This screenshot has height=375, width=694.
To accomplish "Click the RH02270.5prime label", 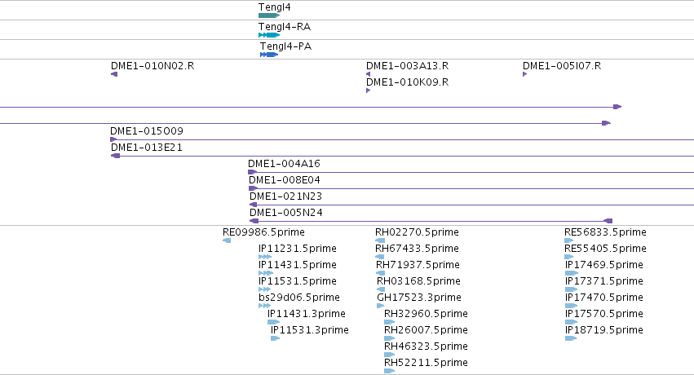I will (417, 232).
